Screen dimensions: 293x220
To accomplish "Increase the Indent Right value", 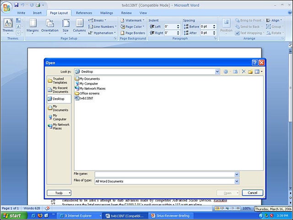I will click(178, 32).
